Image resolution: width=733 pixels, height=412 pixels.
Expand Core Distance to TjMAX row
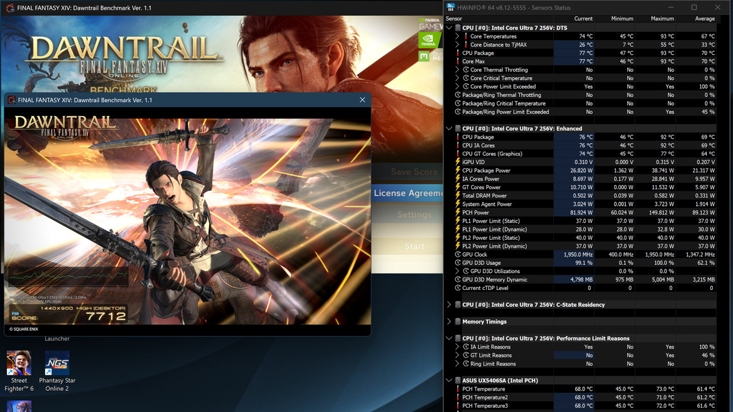[x=458, y=45]
